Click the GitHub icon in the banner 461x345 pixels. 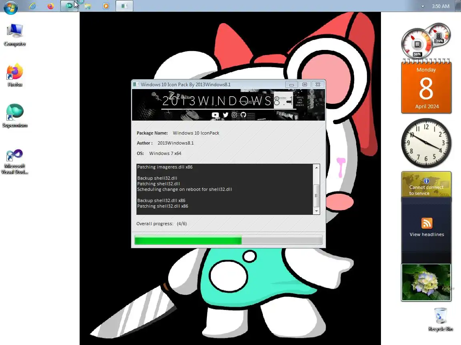[243, 115]
